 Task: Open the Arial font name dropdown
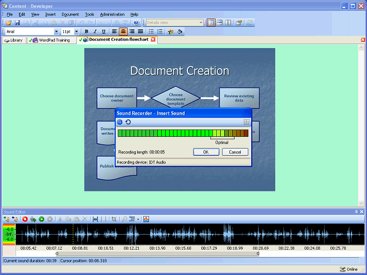tap(56, 32)
